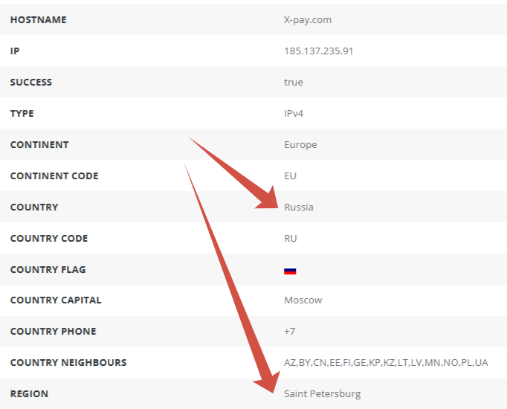Click the REGION label
Image resolution: width=507 pixels, height=409 pixels.
pyautogui.click(x=29, y=394)
